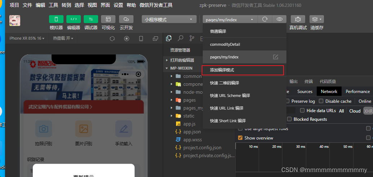Switch to the Sources tab
The height and width of the screenshot is (177, 373).
305,92
